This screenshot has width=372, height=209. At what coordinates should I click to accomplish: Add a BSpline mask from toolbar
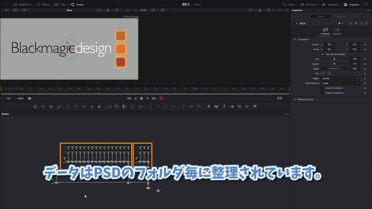point(174,107)
